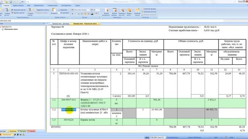Click the 3 832,4 cell
Viewport: 248px width, 139px height.
click(212, 100)
